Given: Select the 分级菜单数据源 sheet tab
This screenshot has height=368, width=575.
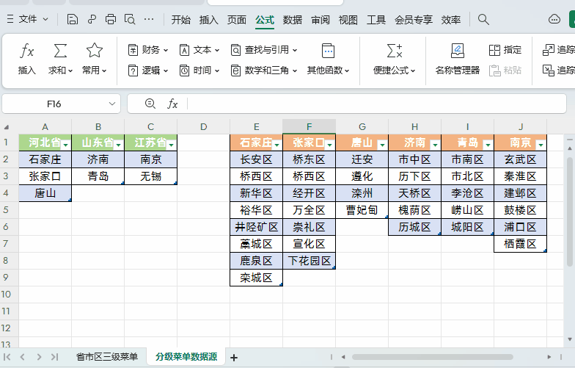Looking at the screenshot, I should pos(186,357).
